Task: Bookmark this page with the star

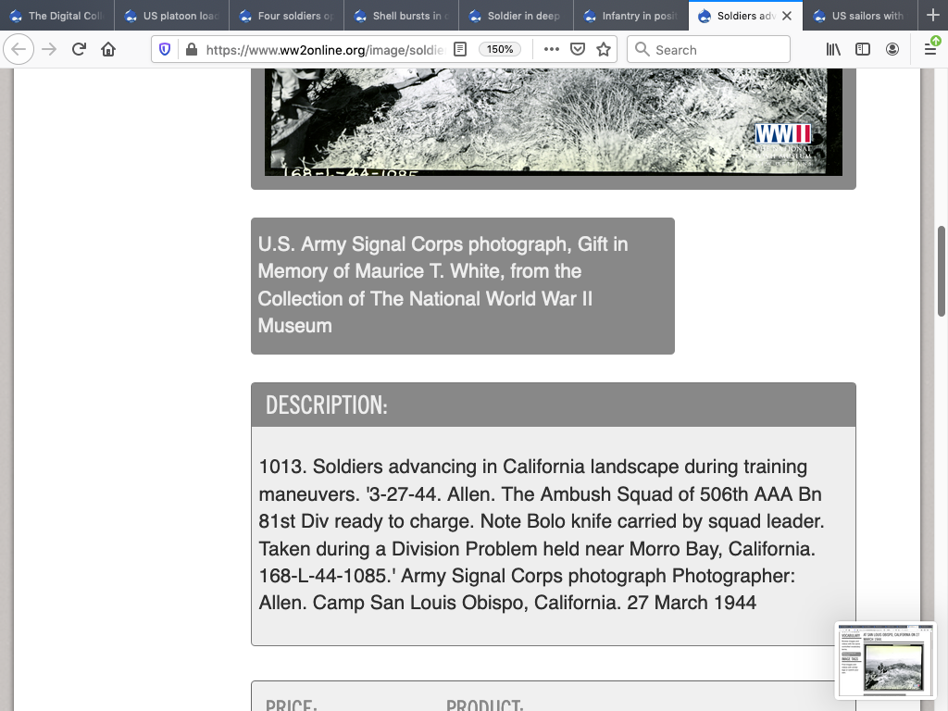Action: click(604, 50)
